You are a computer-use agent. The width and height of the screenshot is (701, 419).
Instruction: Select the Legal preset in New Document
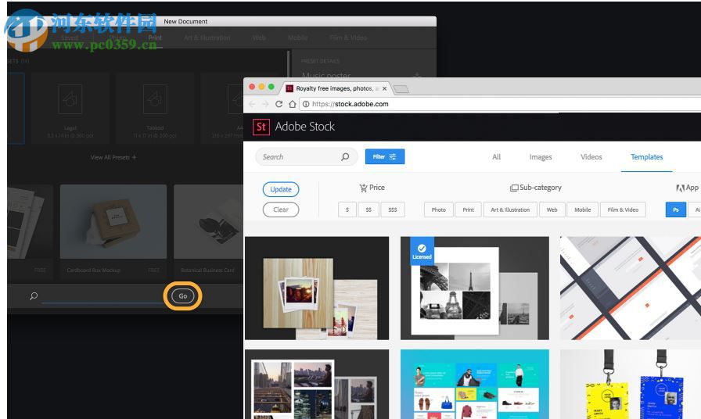click(x=70, y=108)
